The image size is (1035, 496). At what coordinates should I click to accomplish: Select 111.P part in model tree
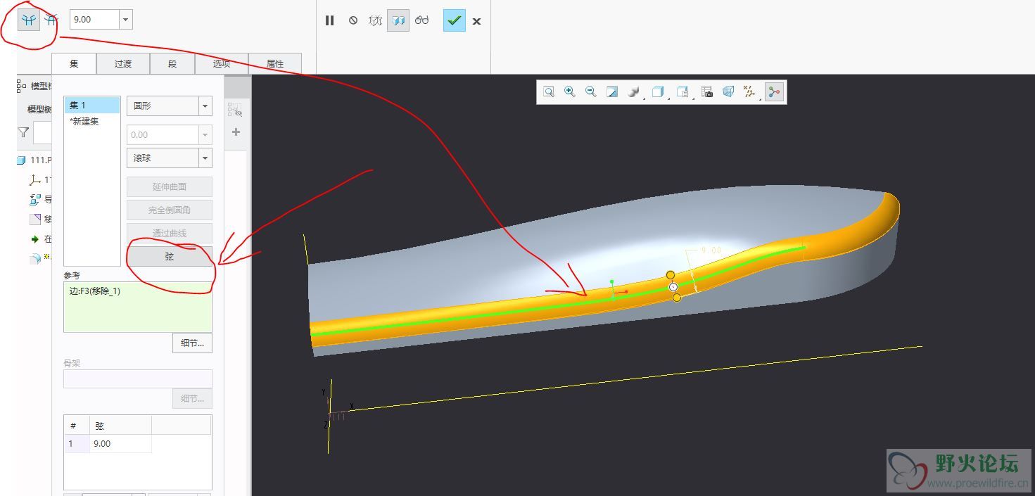[x=35, y=160]
